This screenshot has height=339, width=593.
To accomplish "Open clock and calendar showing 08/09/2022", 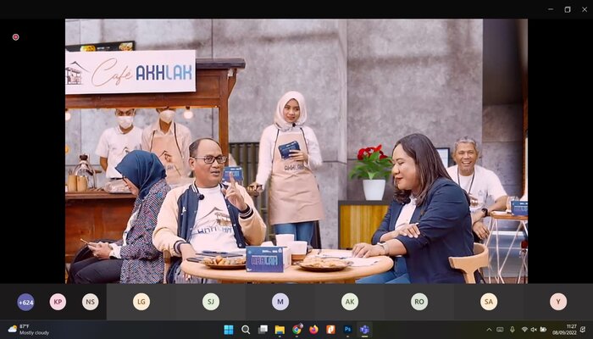I will (x=564, y=330).
